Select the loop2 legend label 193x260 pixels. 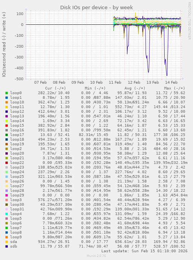click(16, 149)
